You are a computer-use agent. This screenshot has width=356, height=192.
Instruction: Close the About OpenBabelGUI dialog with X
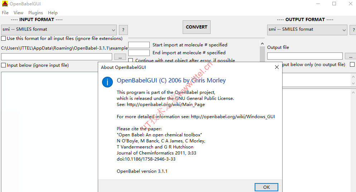click(x=277, y=67)
